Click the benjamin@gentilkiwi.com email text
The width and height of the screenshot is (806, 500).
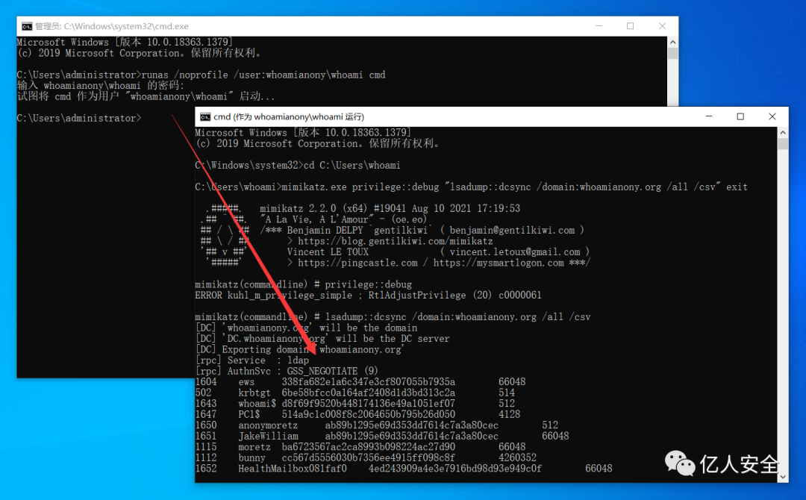pos(512,230)
